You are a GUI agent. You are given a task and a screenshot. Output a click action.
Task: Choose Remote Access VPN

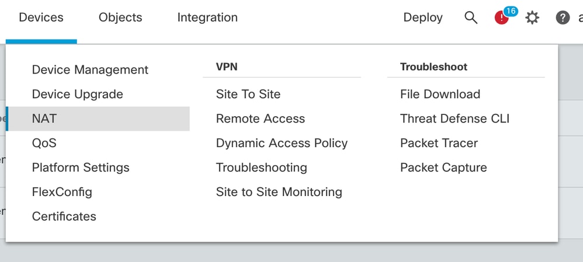pyautogui.click(x=261, y=118)
